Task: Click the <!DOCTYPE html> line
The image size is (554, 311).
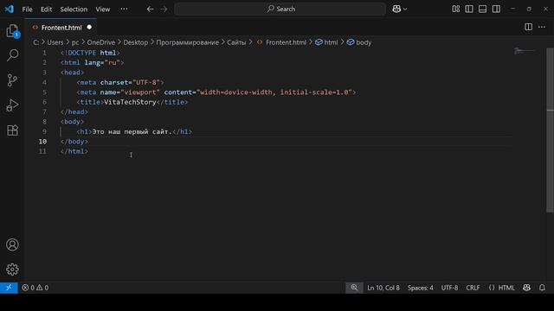Action: [90, 53]
